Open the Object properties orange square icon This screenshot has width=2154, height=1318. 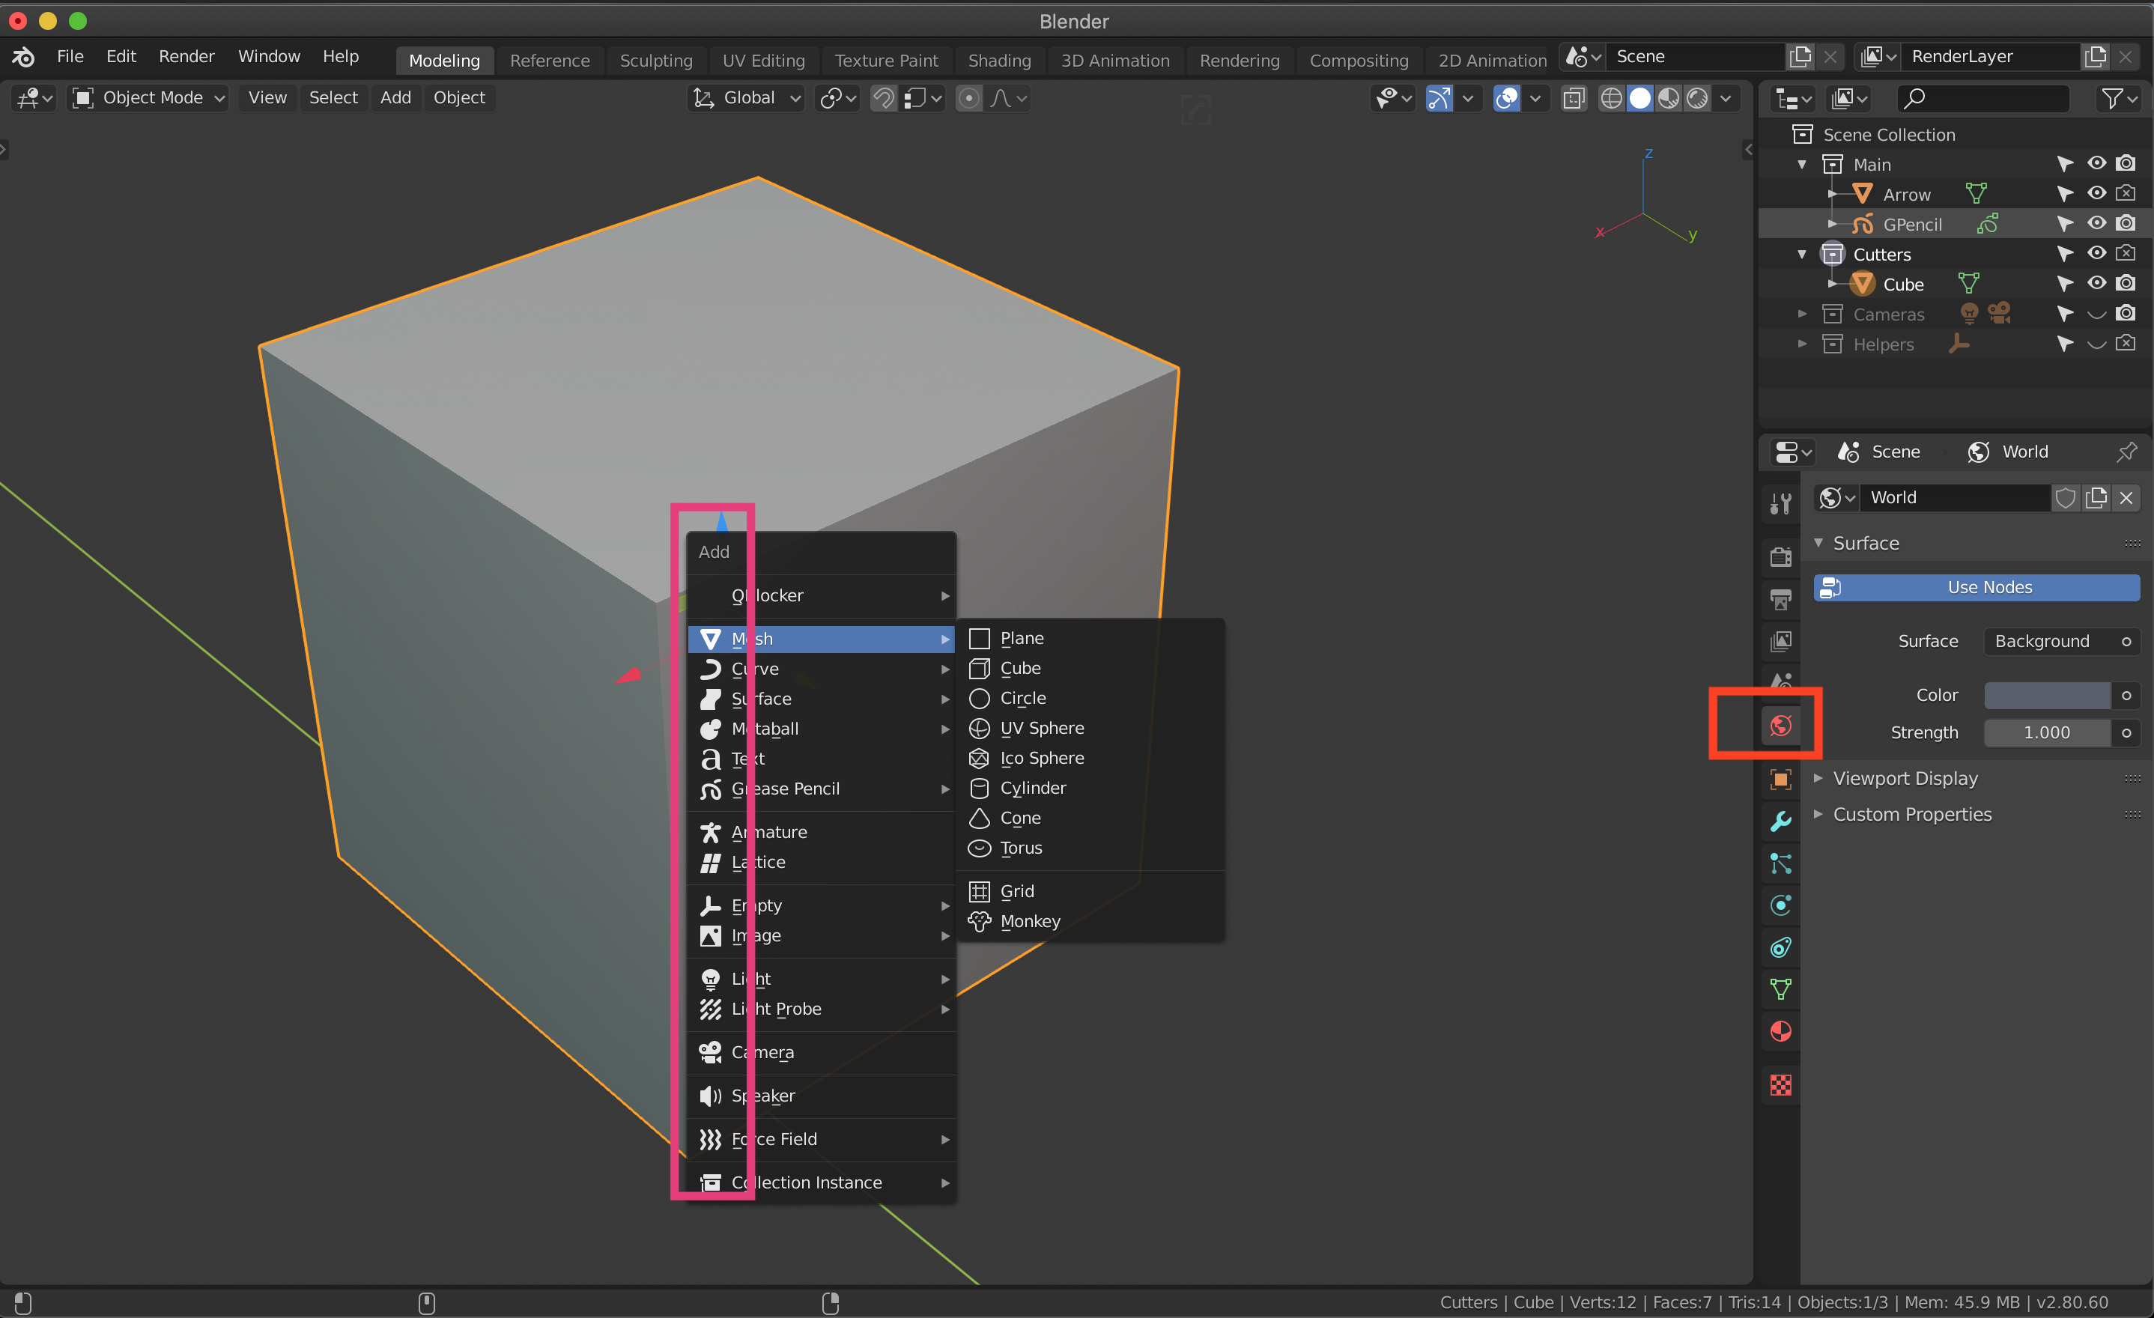1780,779
